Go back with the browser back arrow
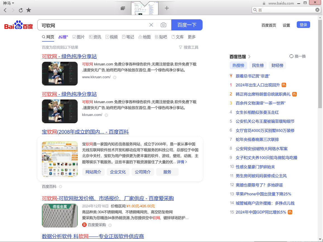 pyautogui.click(x=5, y=10)
